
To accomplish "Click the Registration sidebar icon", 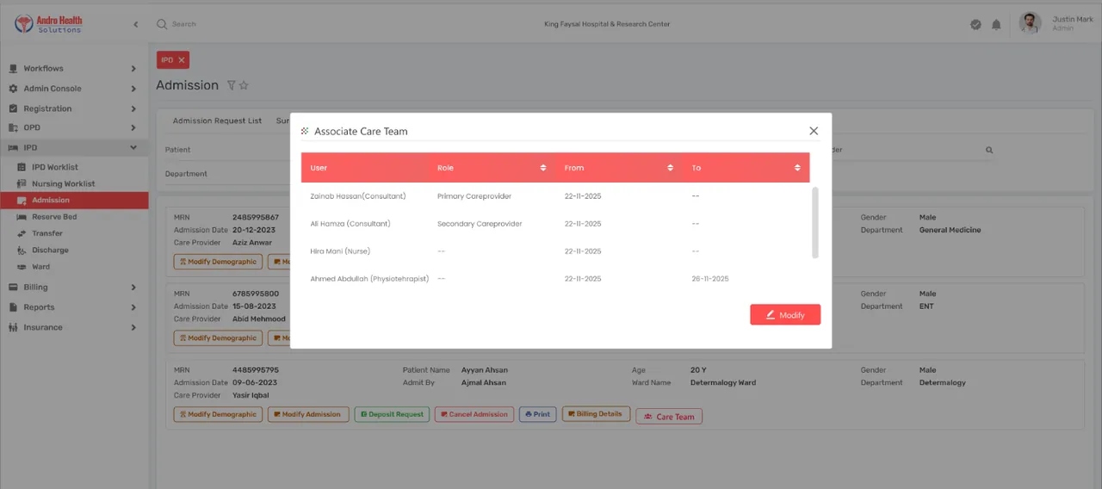I will (x=13, y=108).
